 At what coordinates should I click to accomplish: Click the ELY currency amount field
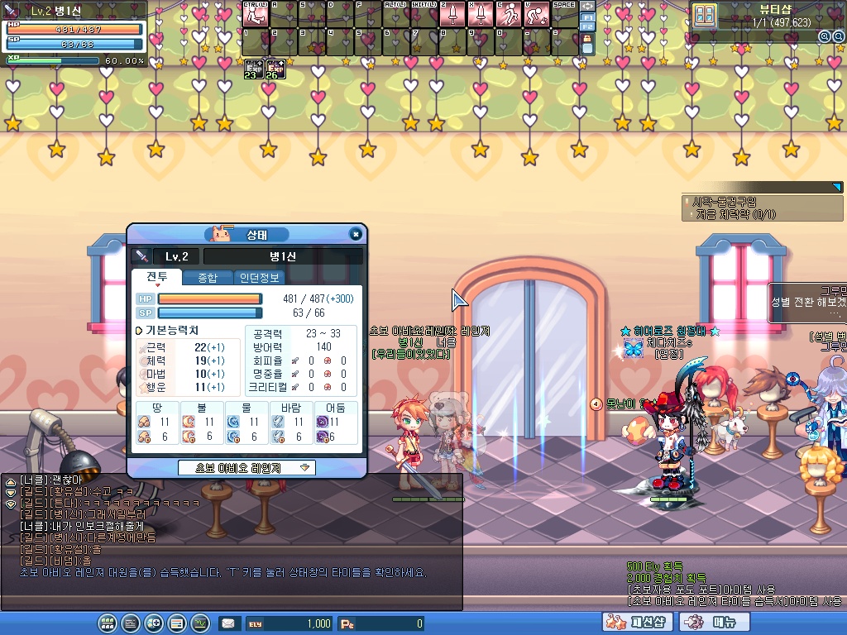[x=289, y=623]
